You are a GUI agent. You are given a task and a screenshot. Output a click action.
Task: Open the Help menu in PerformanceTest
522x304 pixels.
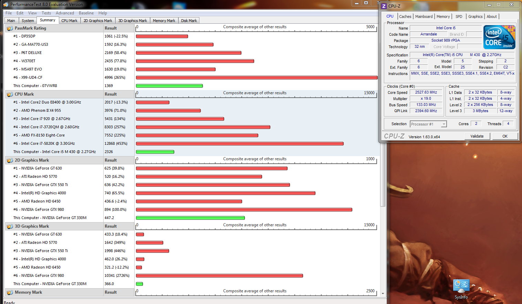(103, 13)
